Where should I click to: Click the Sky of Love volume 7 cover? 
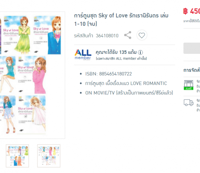point(31,75)
